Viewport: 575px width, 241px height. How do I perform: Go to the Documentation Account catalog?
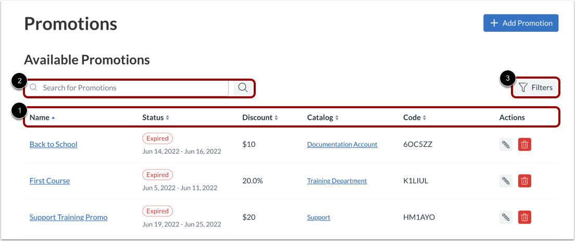(x=342, y=145)
